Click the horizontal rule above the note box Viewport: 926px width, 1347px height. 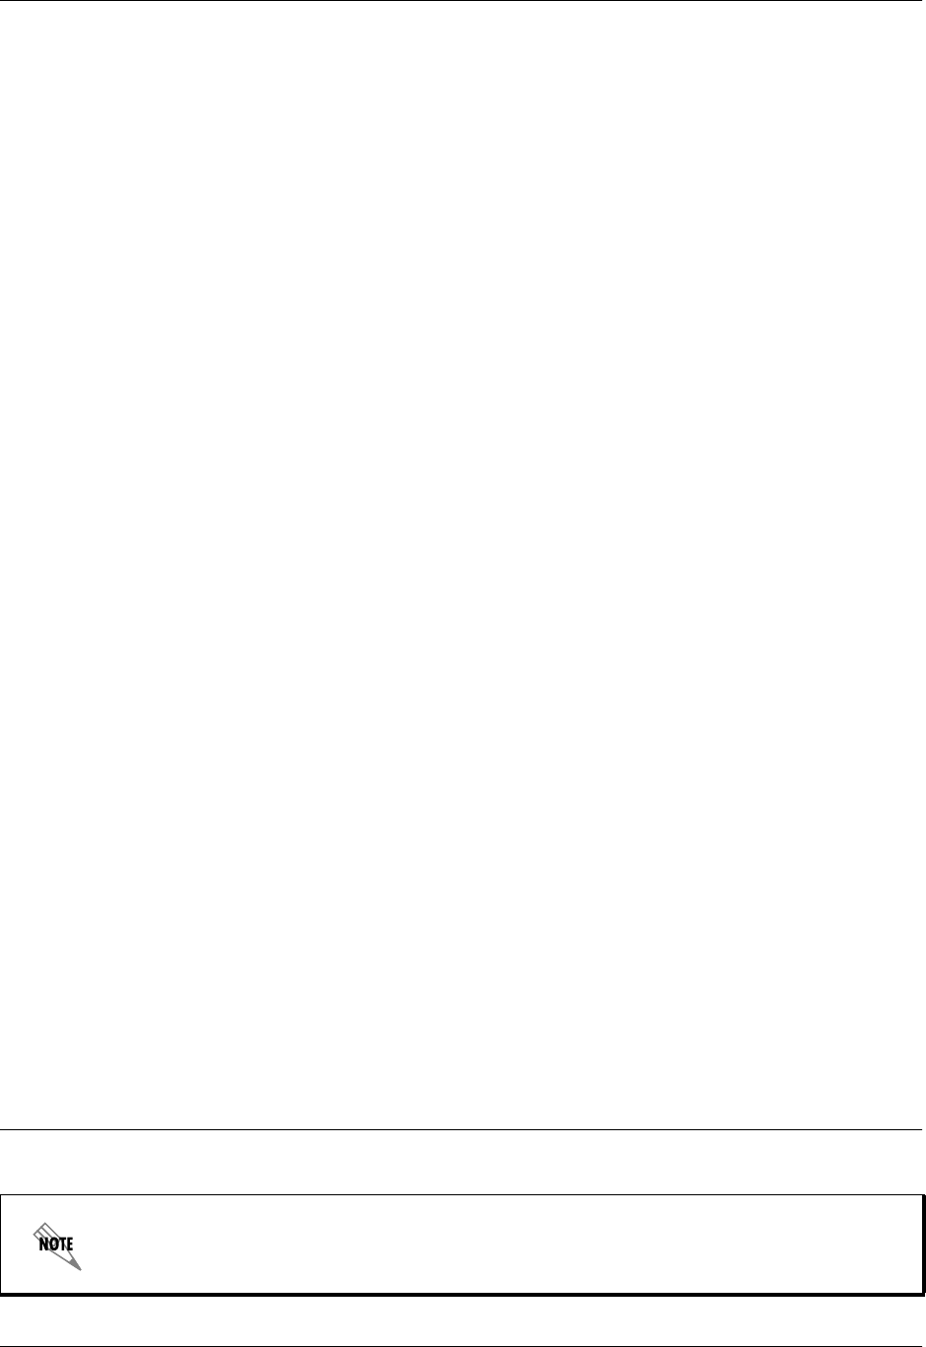coord(463,1130)
